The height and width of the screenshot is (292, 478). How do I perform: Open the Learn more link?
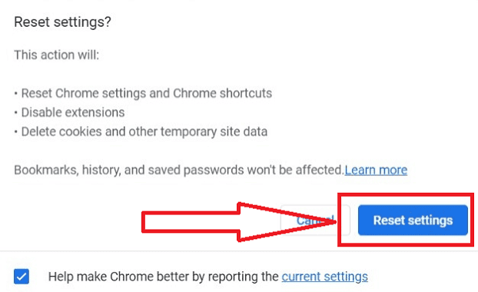(x=376, y=170)
